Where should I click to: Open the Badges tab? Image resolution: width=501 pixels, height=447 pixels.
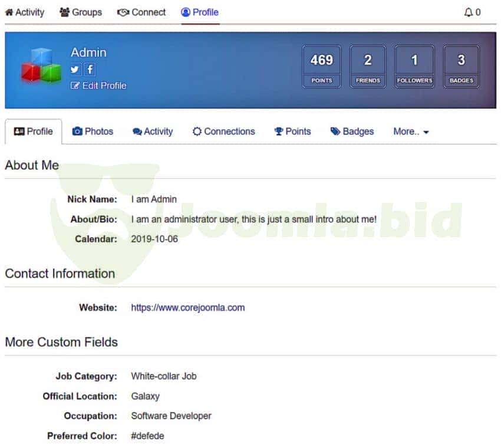coord(352,132)
